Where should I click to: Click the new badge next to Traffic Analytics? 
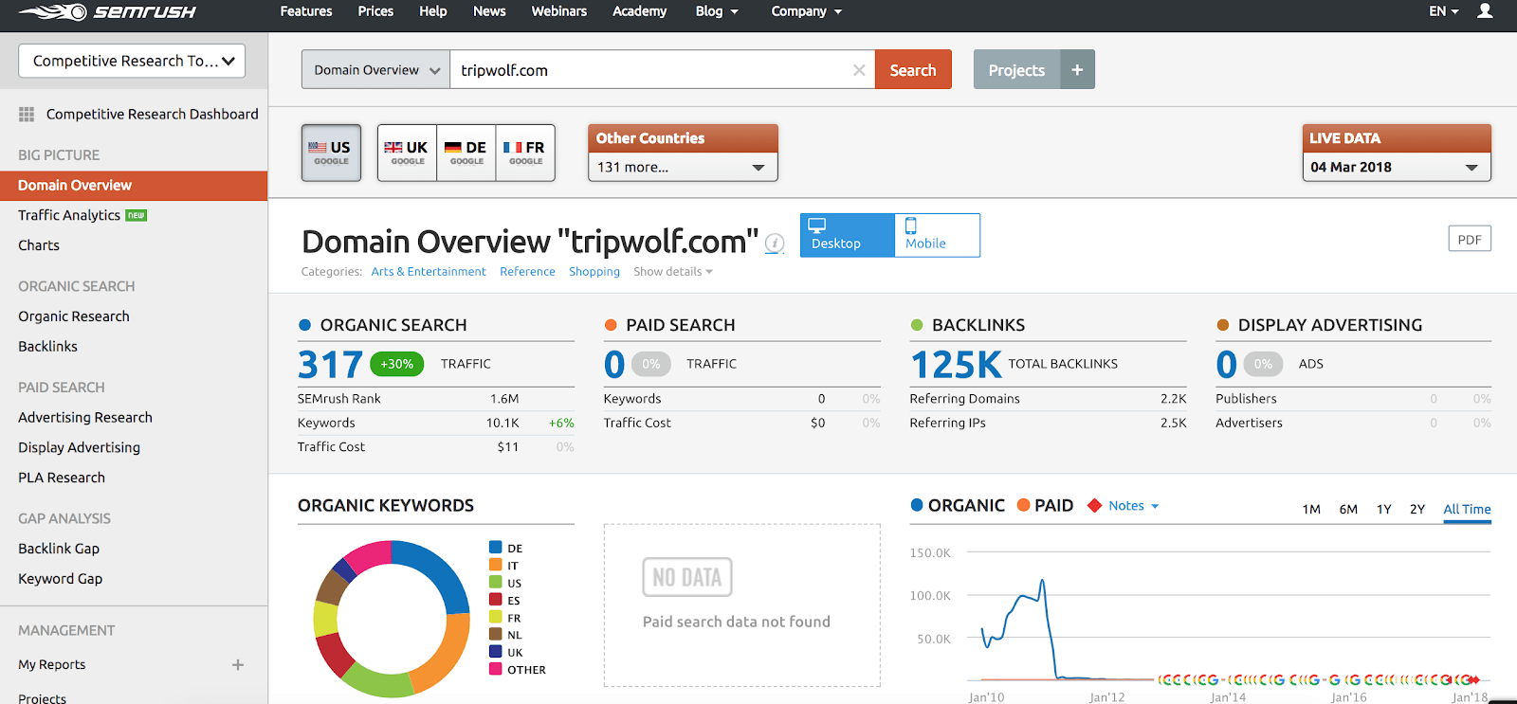137,216
